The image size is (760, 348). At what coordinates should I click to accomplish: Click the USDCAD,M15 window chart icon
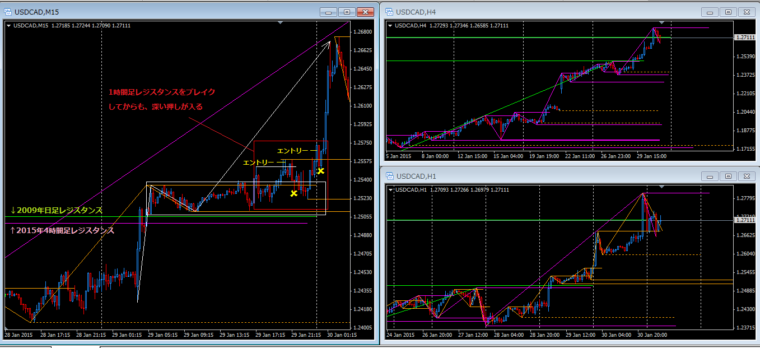tap(8, 12)
